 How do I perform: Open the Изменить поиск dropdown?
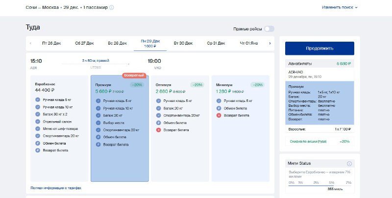[340, 7]
